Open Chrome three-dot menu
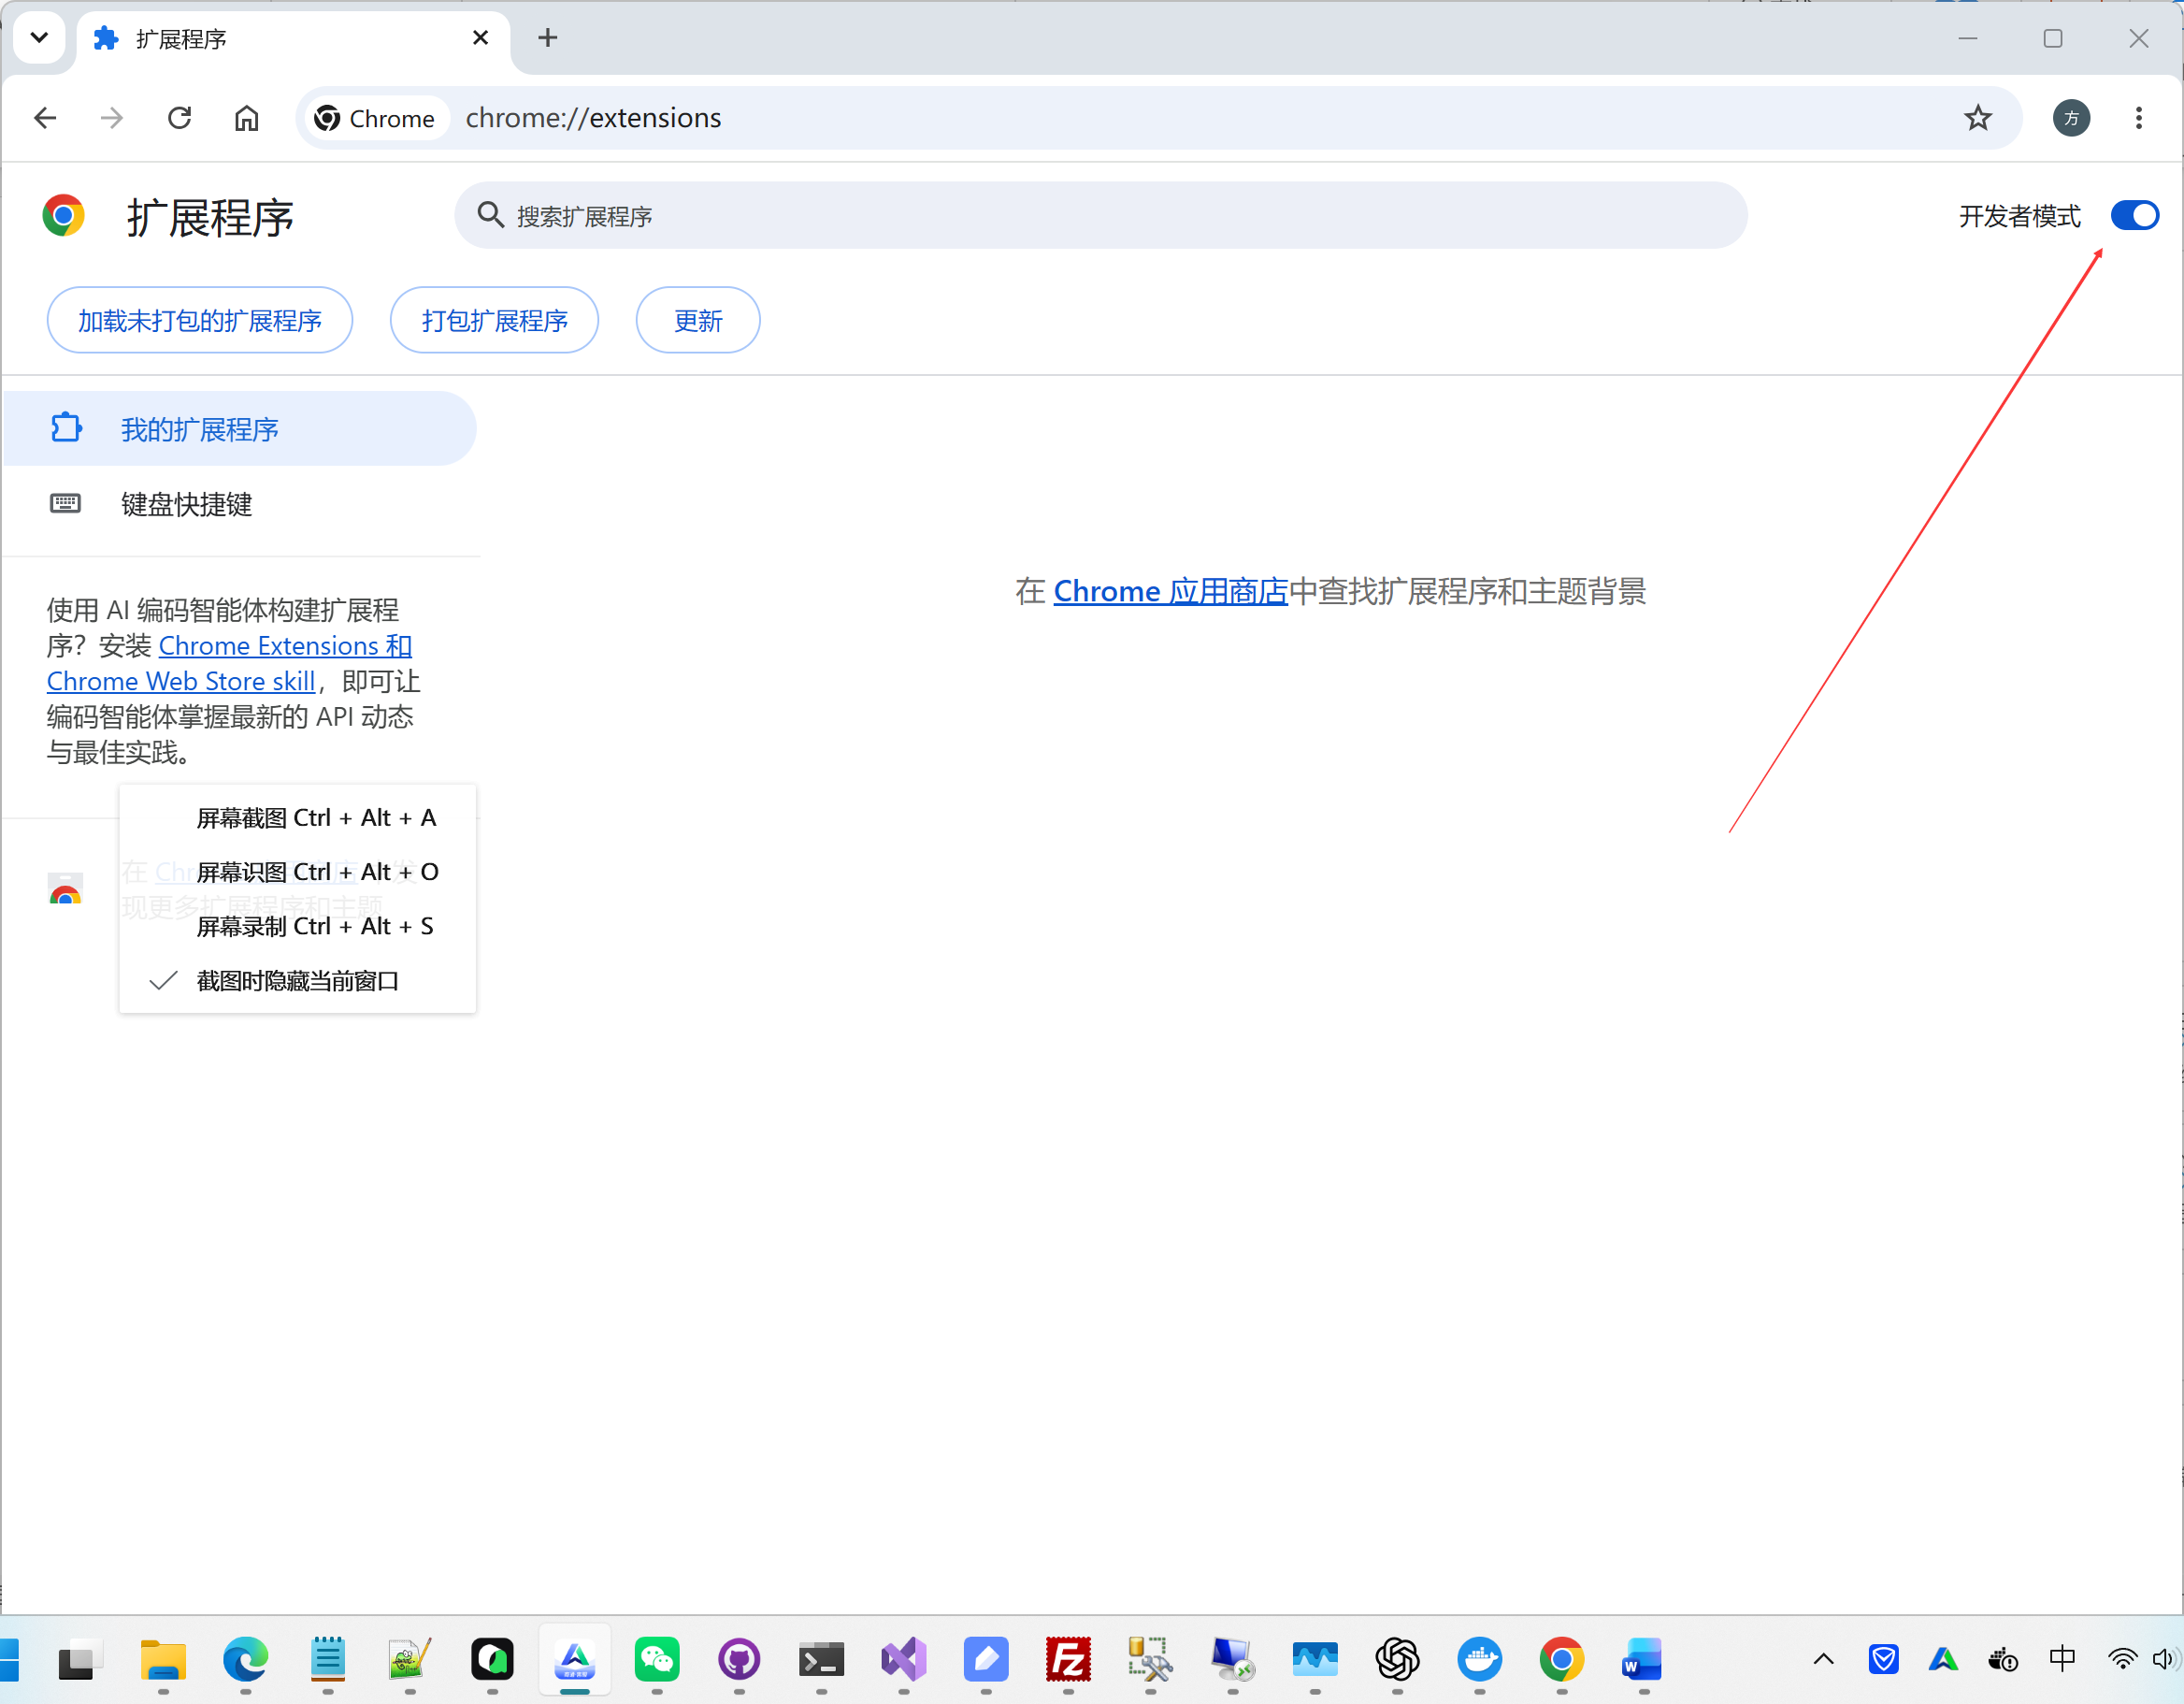The width and height of the screenshot is (2184, 1704). click(x=2139, y=118)
